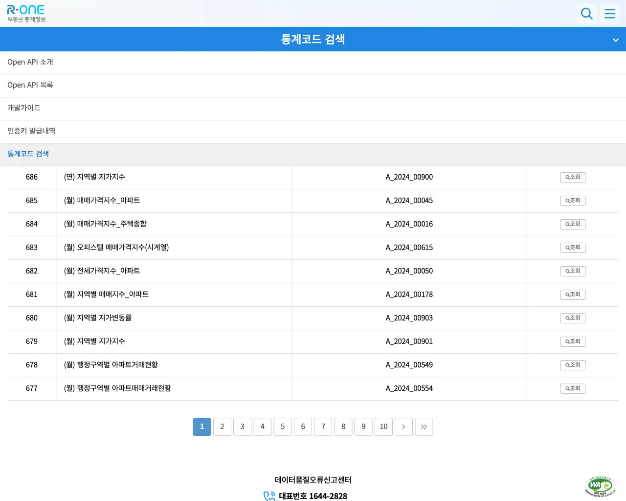This screenshot has width=626, height=501.
Task: Open the search magnifier icon in header
Action: pyautogui.click(x=586, y=13)
